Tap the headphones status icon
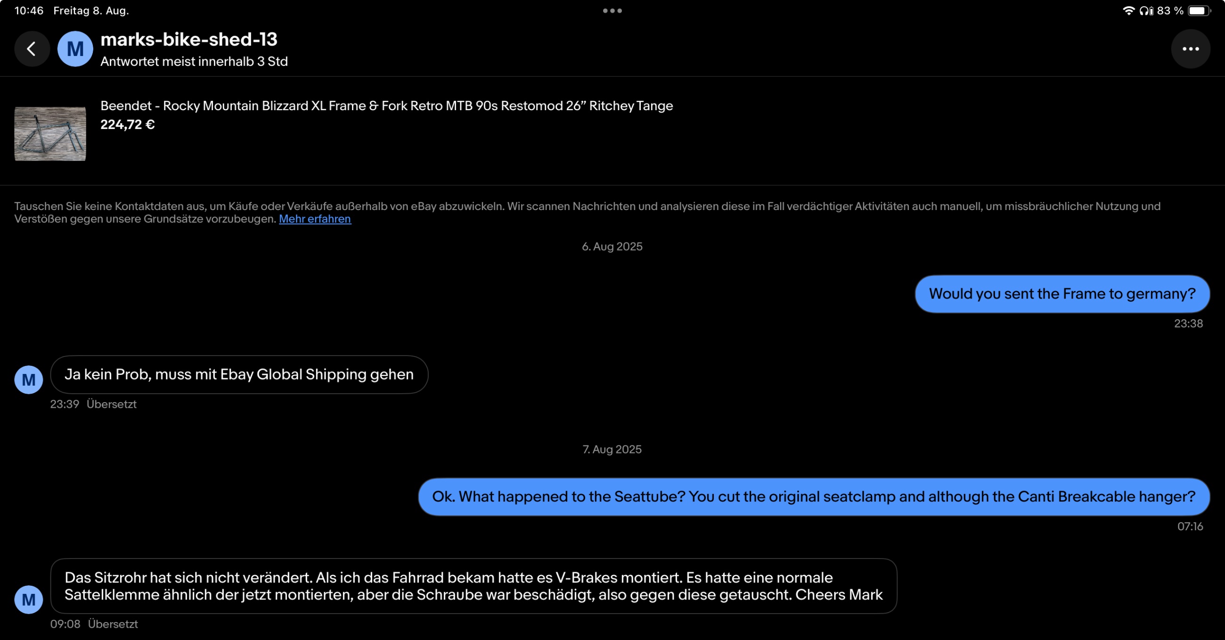Viewport: 1225px width, 640px height. coord(1145,10)
